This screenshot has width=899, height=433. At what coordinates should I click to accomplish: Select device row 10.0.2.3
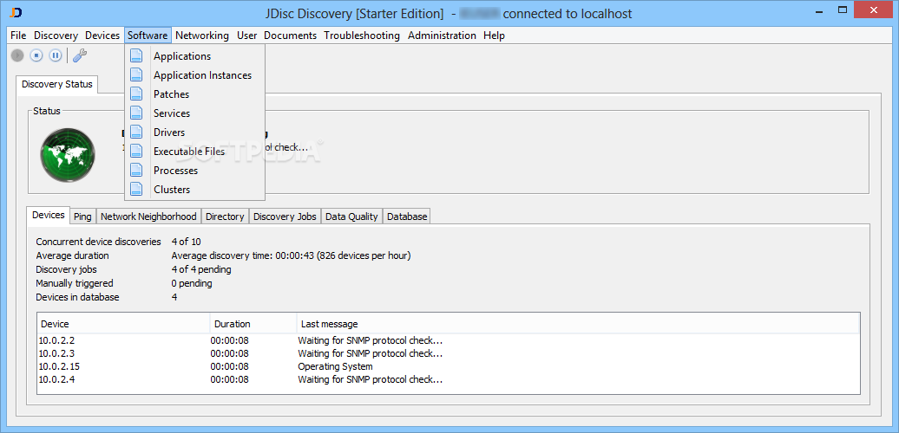pos(449,353)
